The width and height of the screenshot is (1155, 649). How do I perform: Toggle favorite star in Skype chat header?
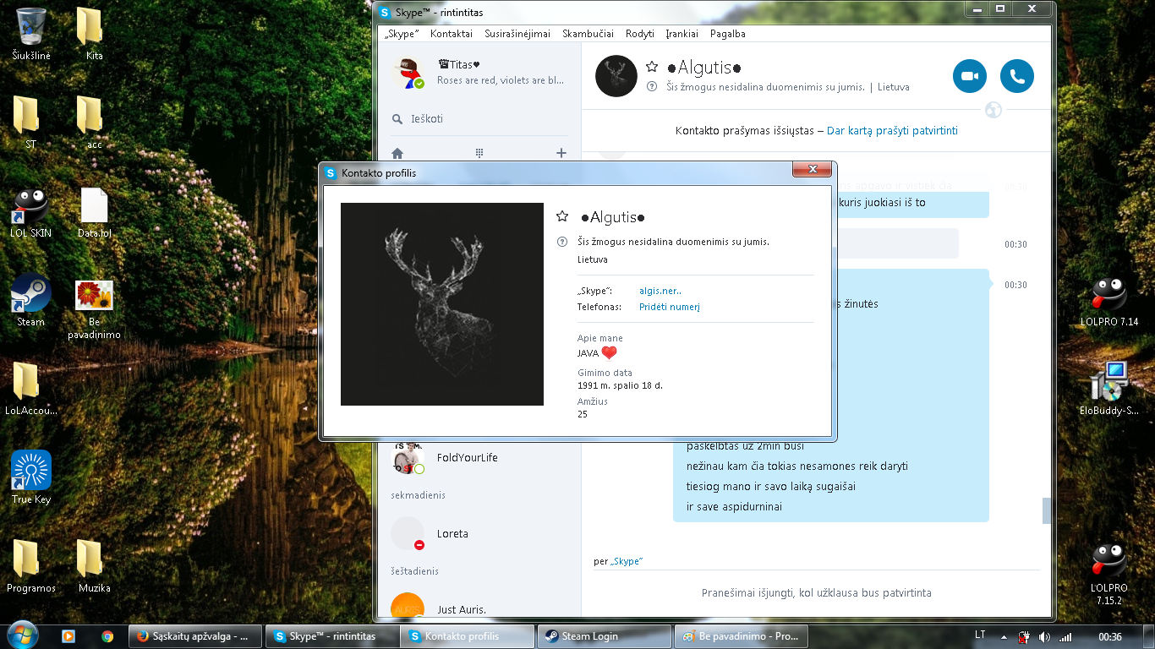pyautogui.click(x=652, y=67)
